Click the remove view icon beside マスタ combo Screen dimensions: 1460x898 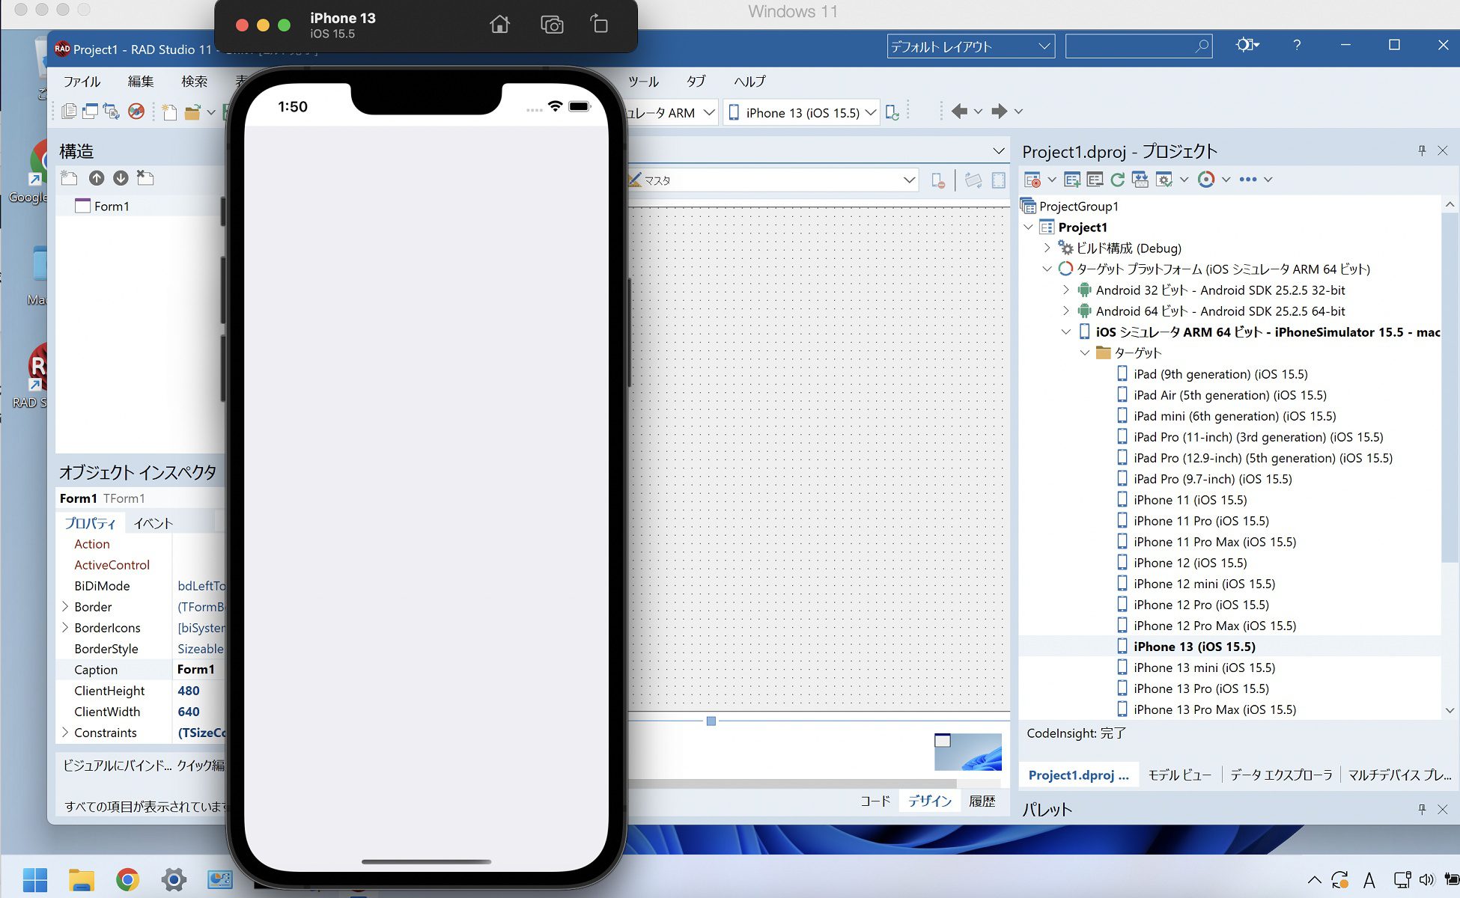point(937,180)
